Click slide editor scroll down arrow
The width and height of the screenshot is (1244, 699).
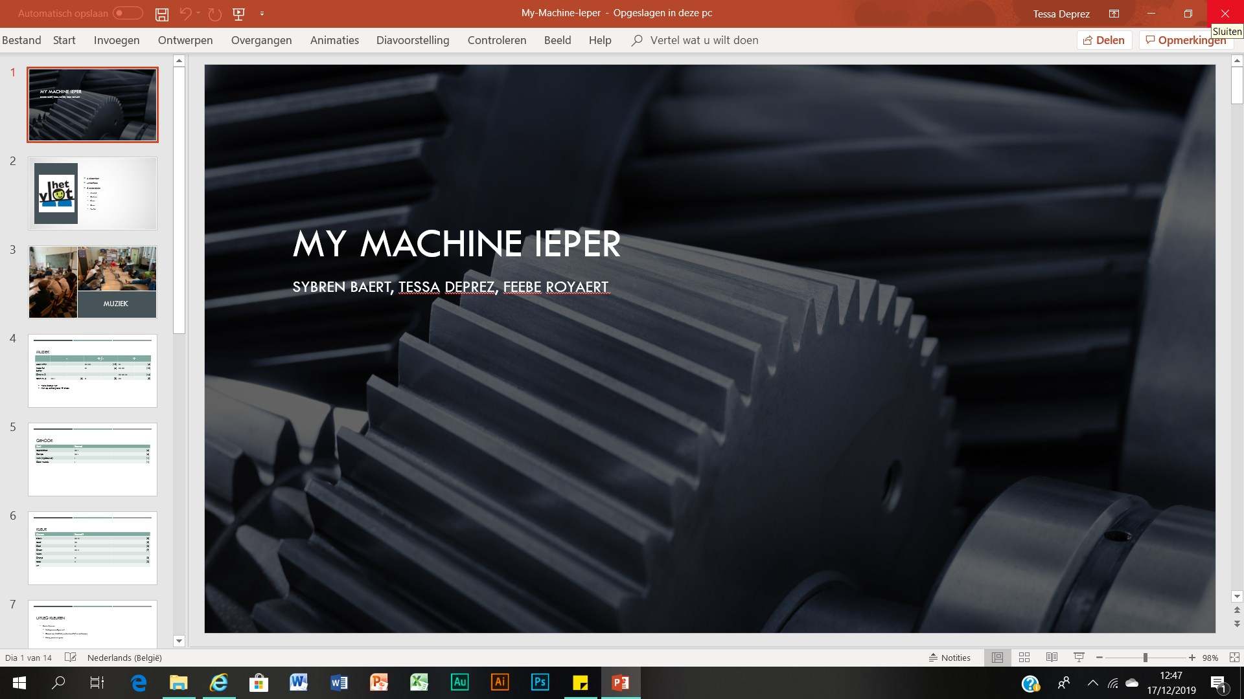tap(1237, 596)
